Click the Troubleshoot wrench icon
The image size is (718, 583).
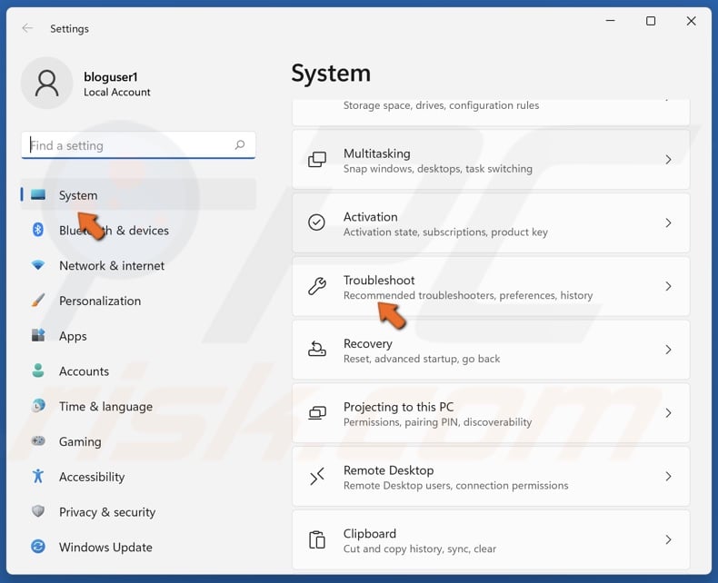click(x=317, y=286)
